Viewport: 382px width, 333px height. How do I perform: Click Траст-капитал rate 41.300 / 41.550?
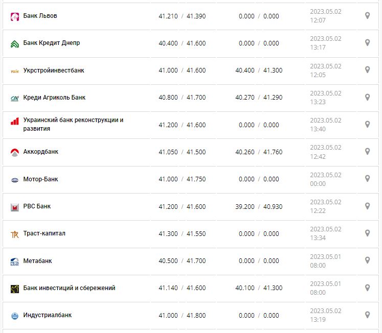[x=182, y=233]
